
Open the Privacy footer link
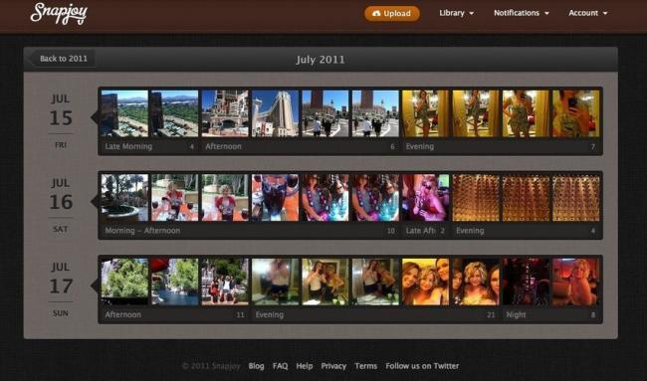(x=333, y=366)
